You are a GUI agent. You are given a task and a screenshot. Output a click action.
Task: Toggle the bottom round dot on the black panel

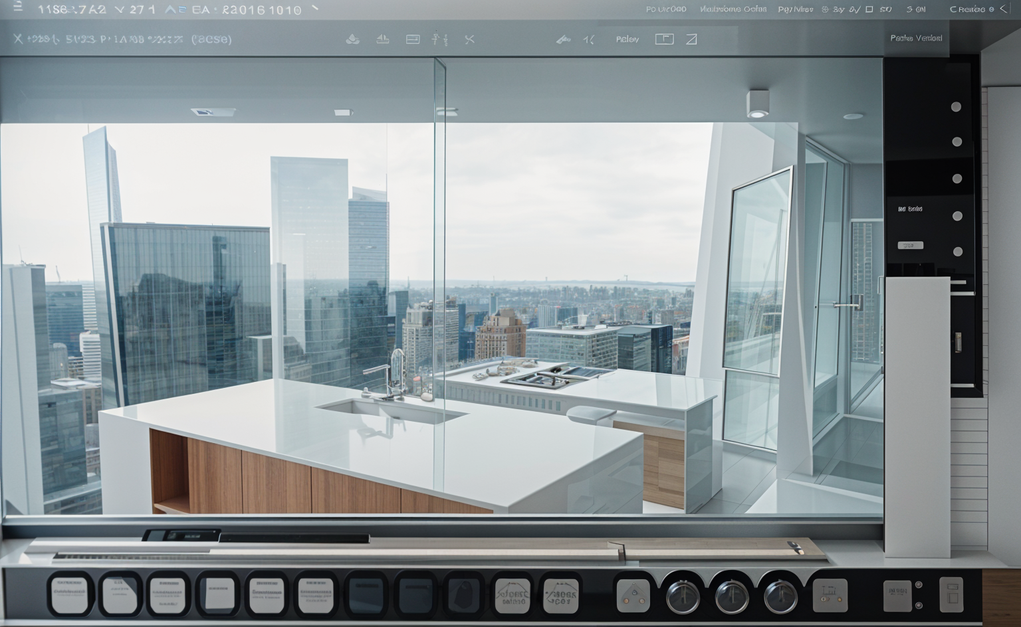[x=958, y=252]
